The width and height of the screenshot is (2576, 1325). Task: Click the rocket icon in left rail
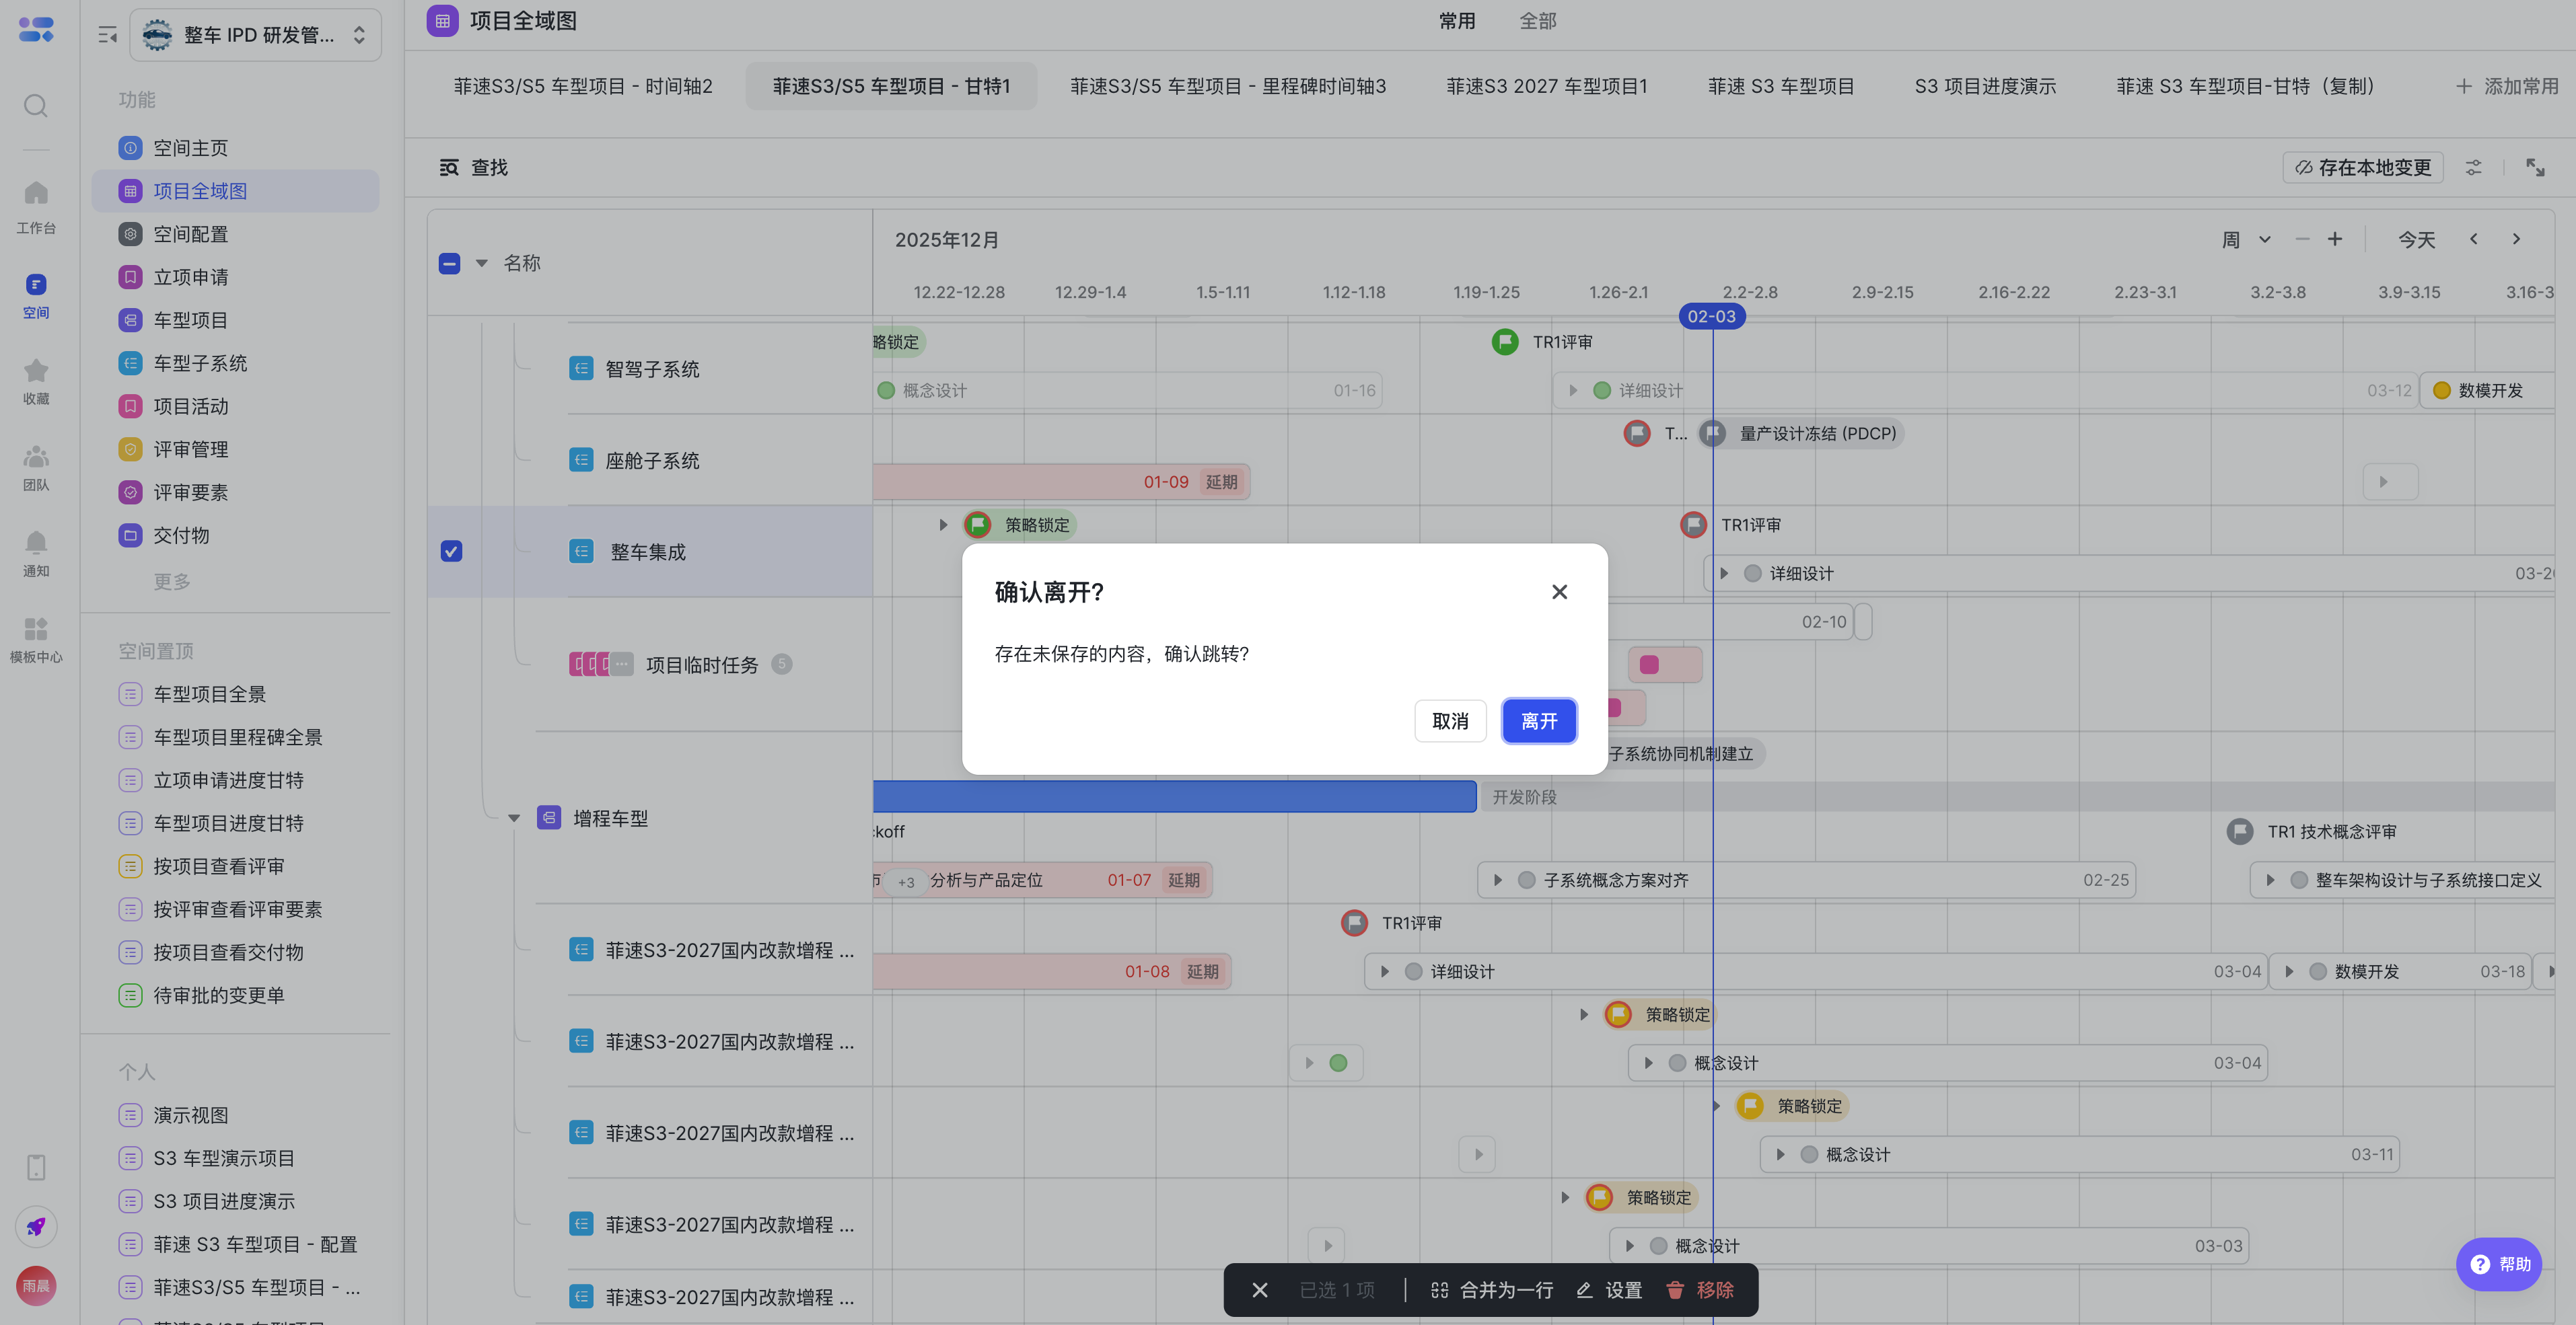pyautogui.click(x=36, y=1226)
